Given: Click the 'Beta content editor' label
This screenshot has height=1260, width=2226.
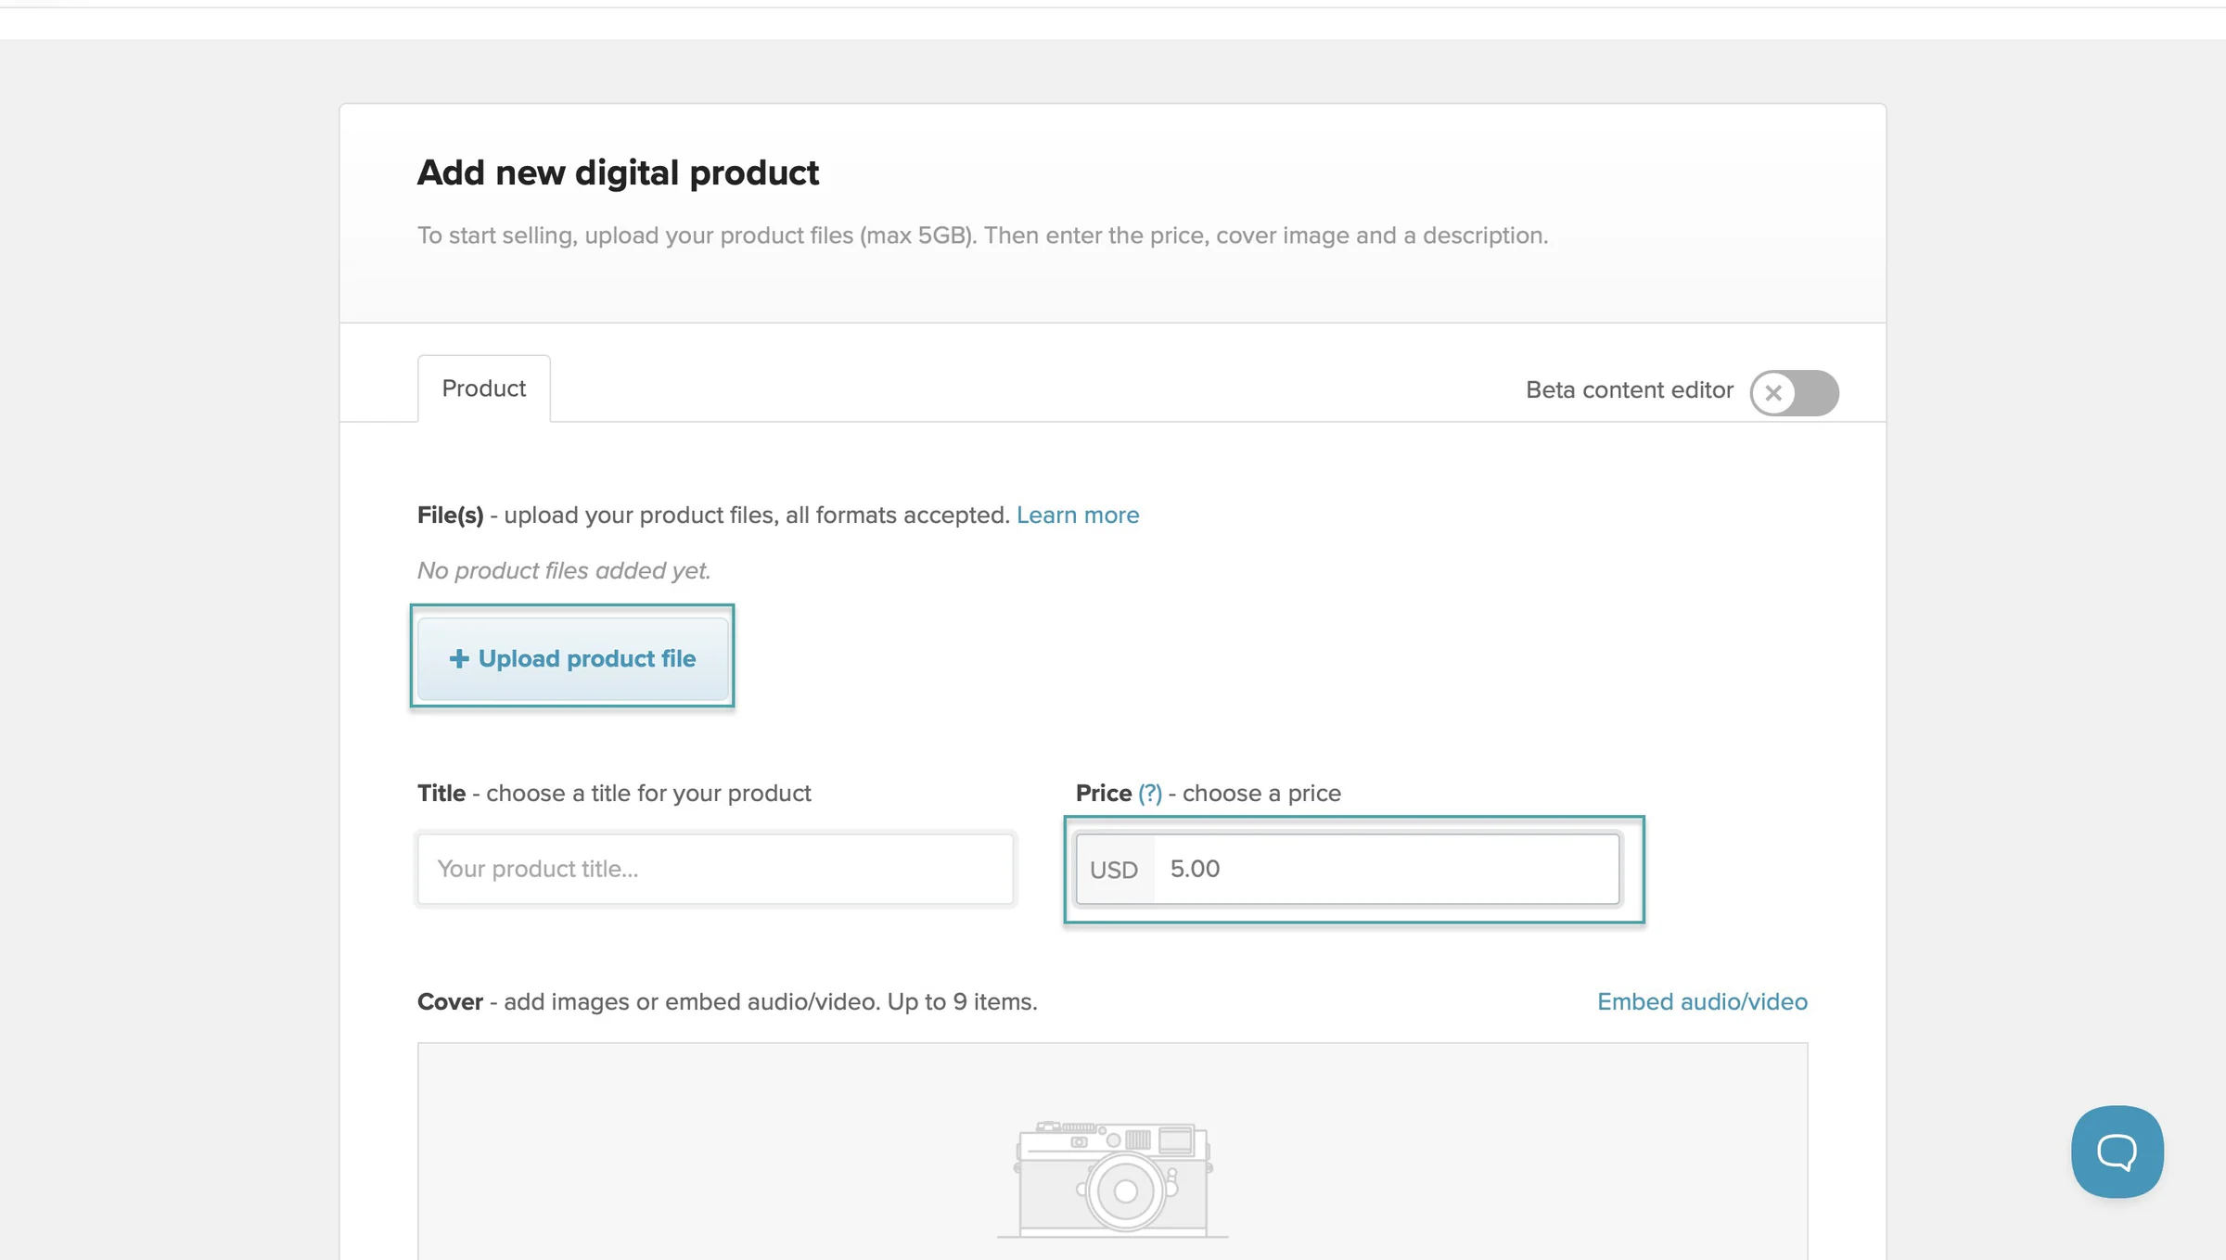Looking at the screenshot, I should coord(1630,389).
